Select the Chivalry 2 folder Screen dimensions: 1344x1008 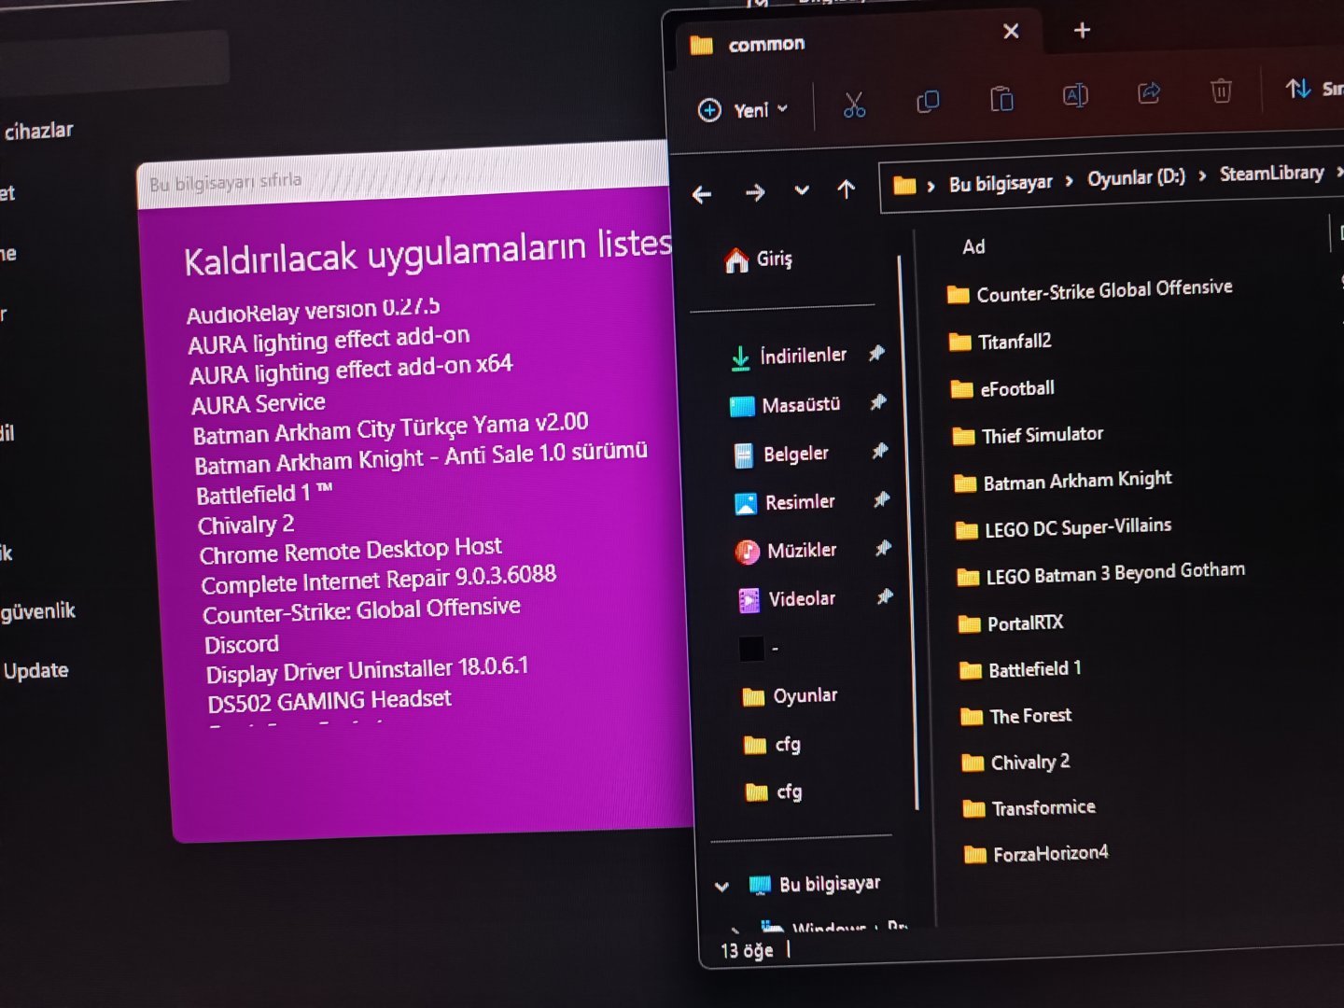click(1016, 763)
